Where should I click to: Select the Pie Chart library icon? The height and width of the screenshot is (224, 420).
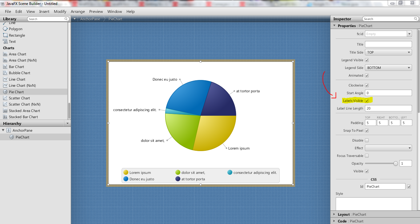pyautogui.click(x=5, y=92)
